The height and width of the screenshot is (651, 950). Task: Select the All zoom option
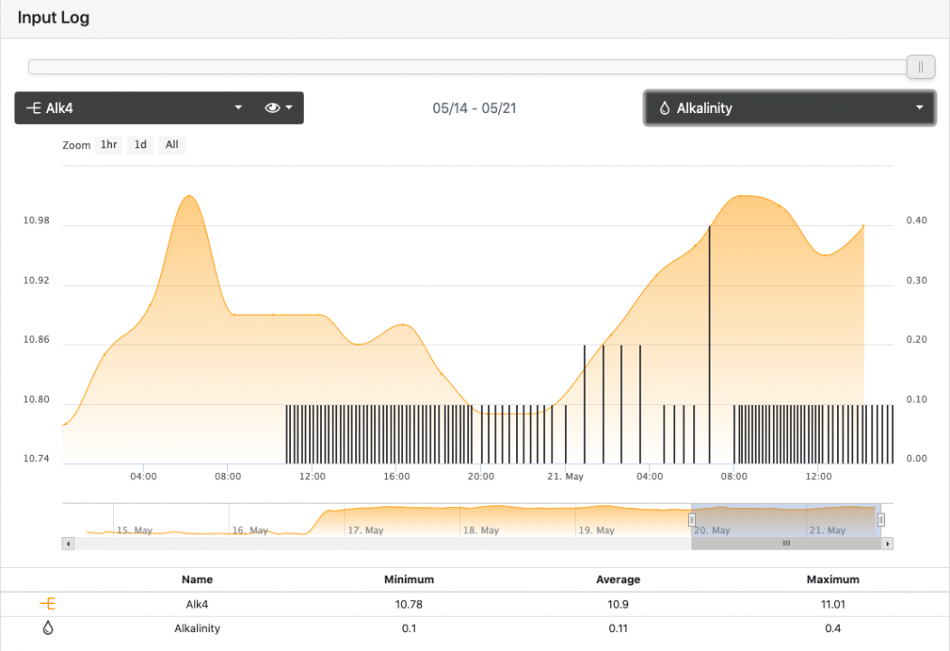[x=172, y=145]
